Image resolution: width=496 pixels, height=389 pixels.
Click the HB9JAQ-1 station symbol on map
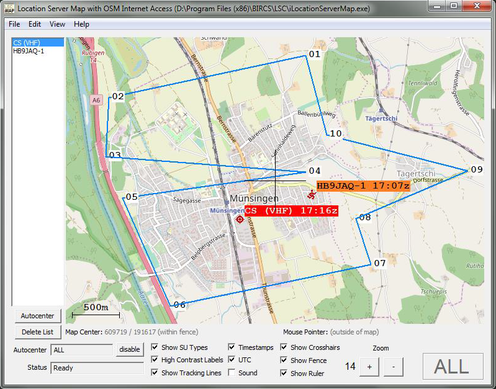(311, 195)
